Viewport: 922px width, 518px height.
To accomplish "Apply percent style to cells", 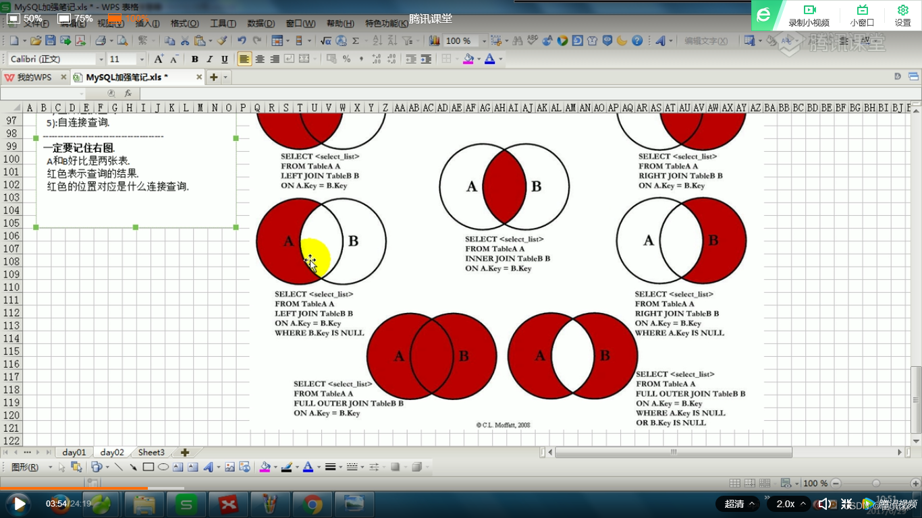I will pyautogui.click(x=346, y=59).
